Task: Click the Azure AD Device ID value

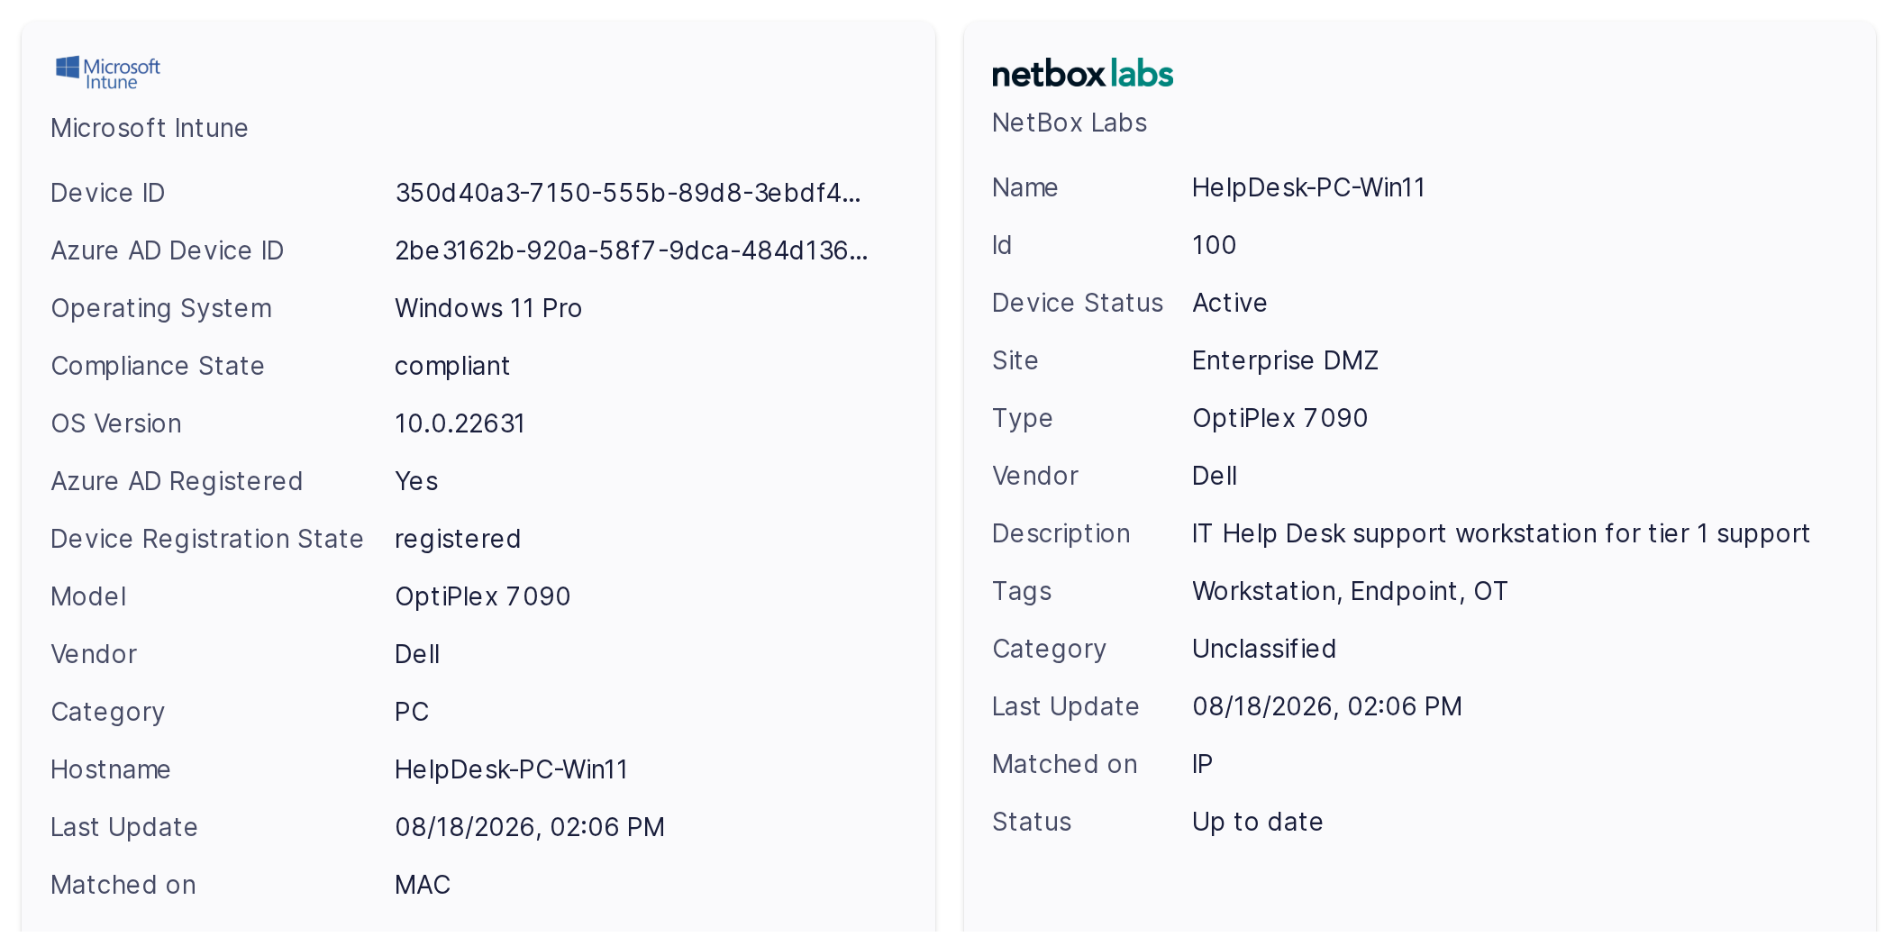Action: tap(632, 250)
